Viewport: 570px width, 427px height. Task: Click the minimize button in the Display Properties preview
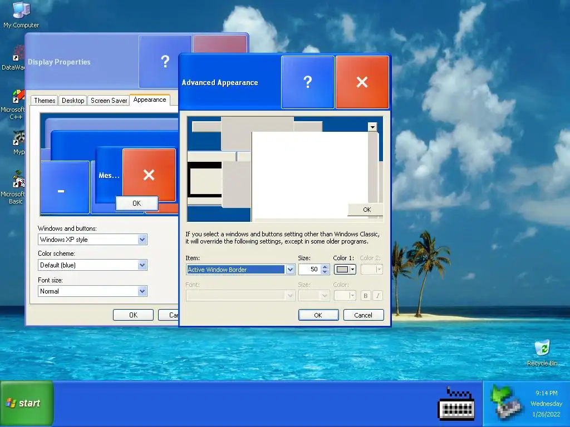click(x=65, y=187)
